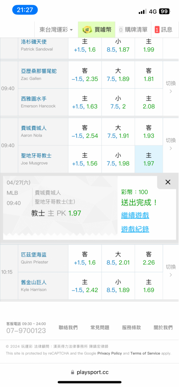Tap the 21:27 status bar clock

[25, 10]
